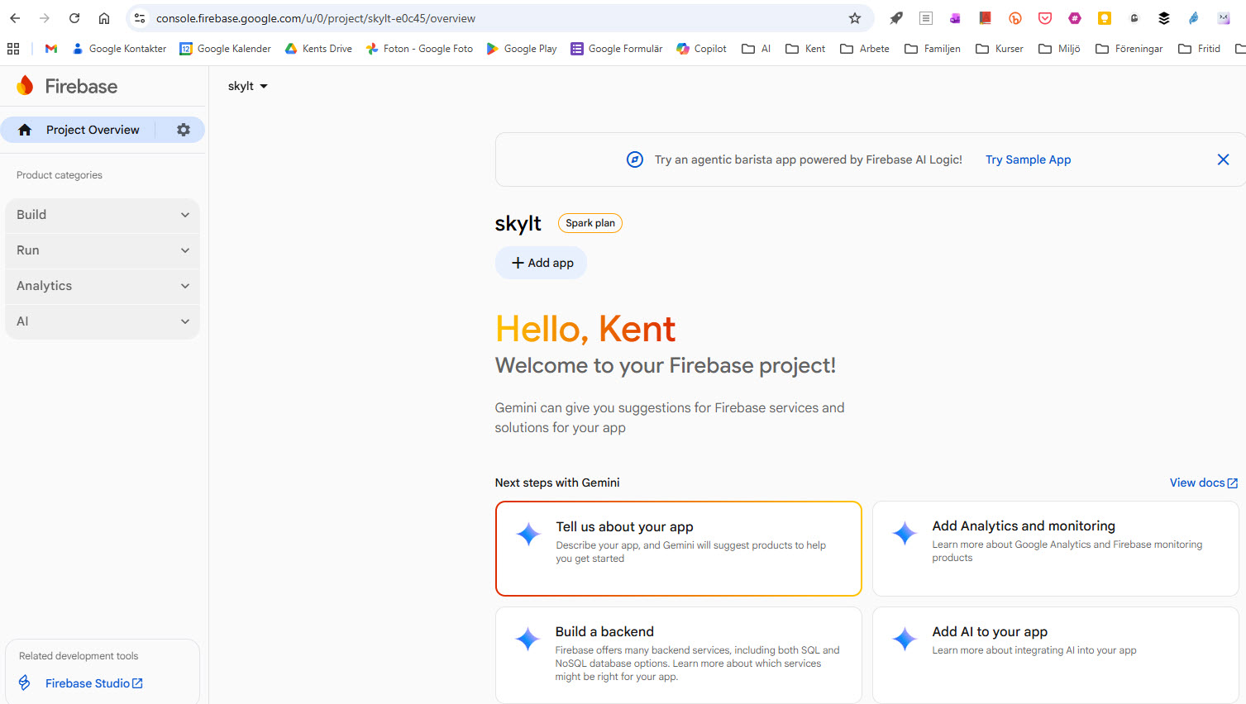Open Google Kalender bookmark
The image size is (1246, 704).
point(226,49)
